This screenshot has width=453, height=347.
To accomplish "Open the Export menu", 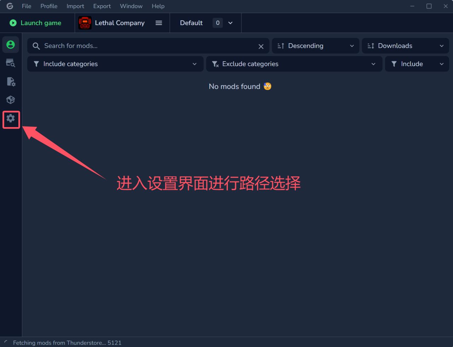I will tap(102, 6).
